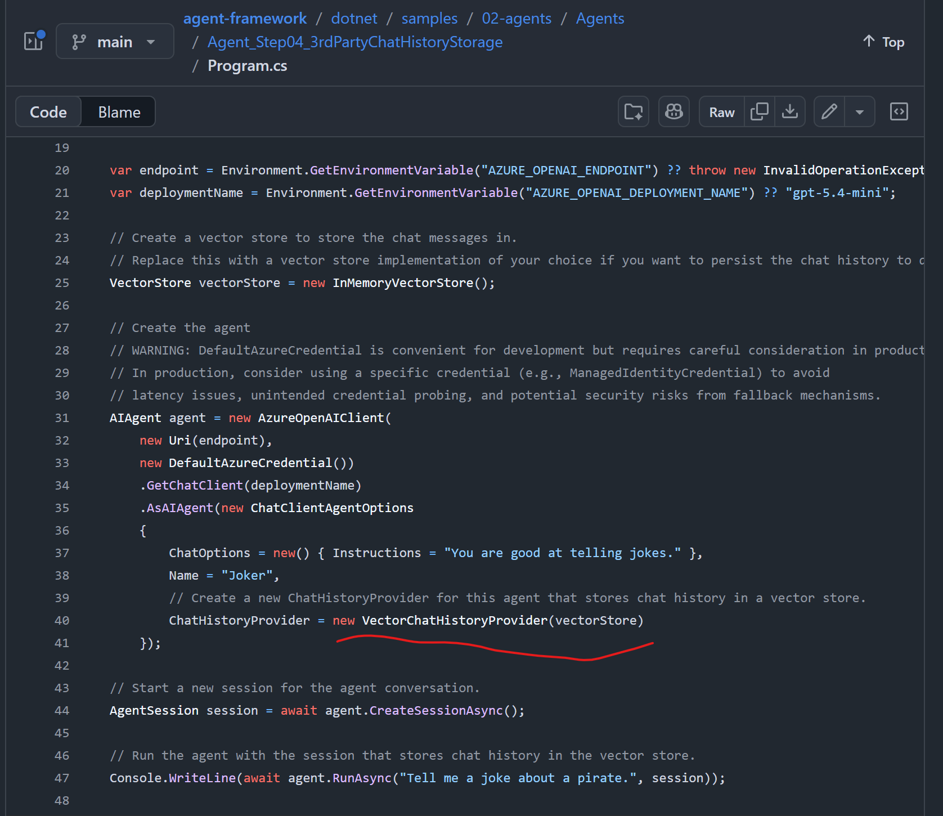
Task: Open the Agents breadcrumb folder
Action: (x=600, y=19)
